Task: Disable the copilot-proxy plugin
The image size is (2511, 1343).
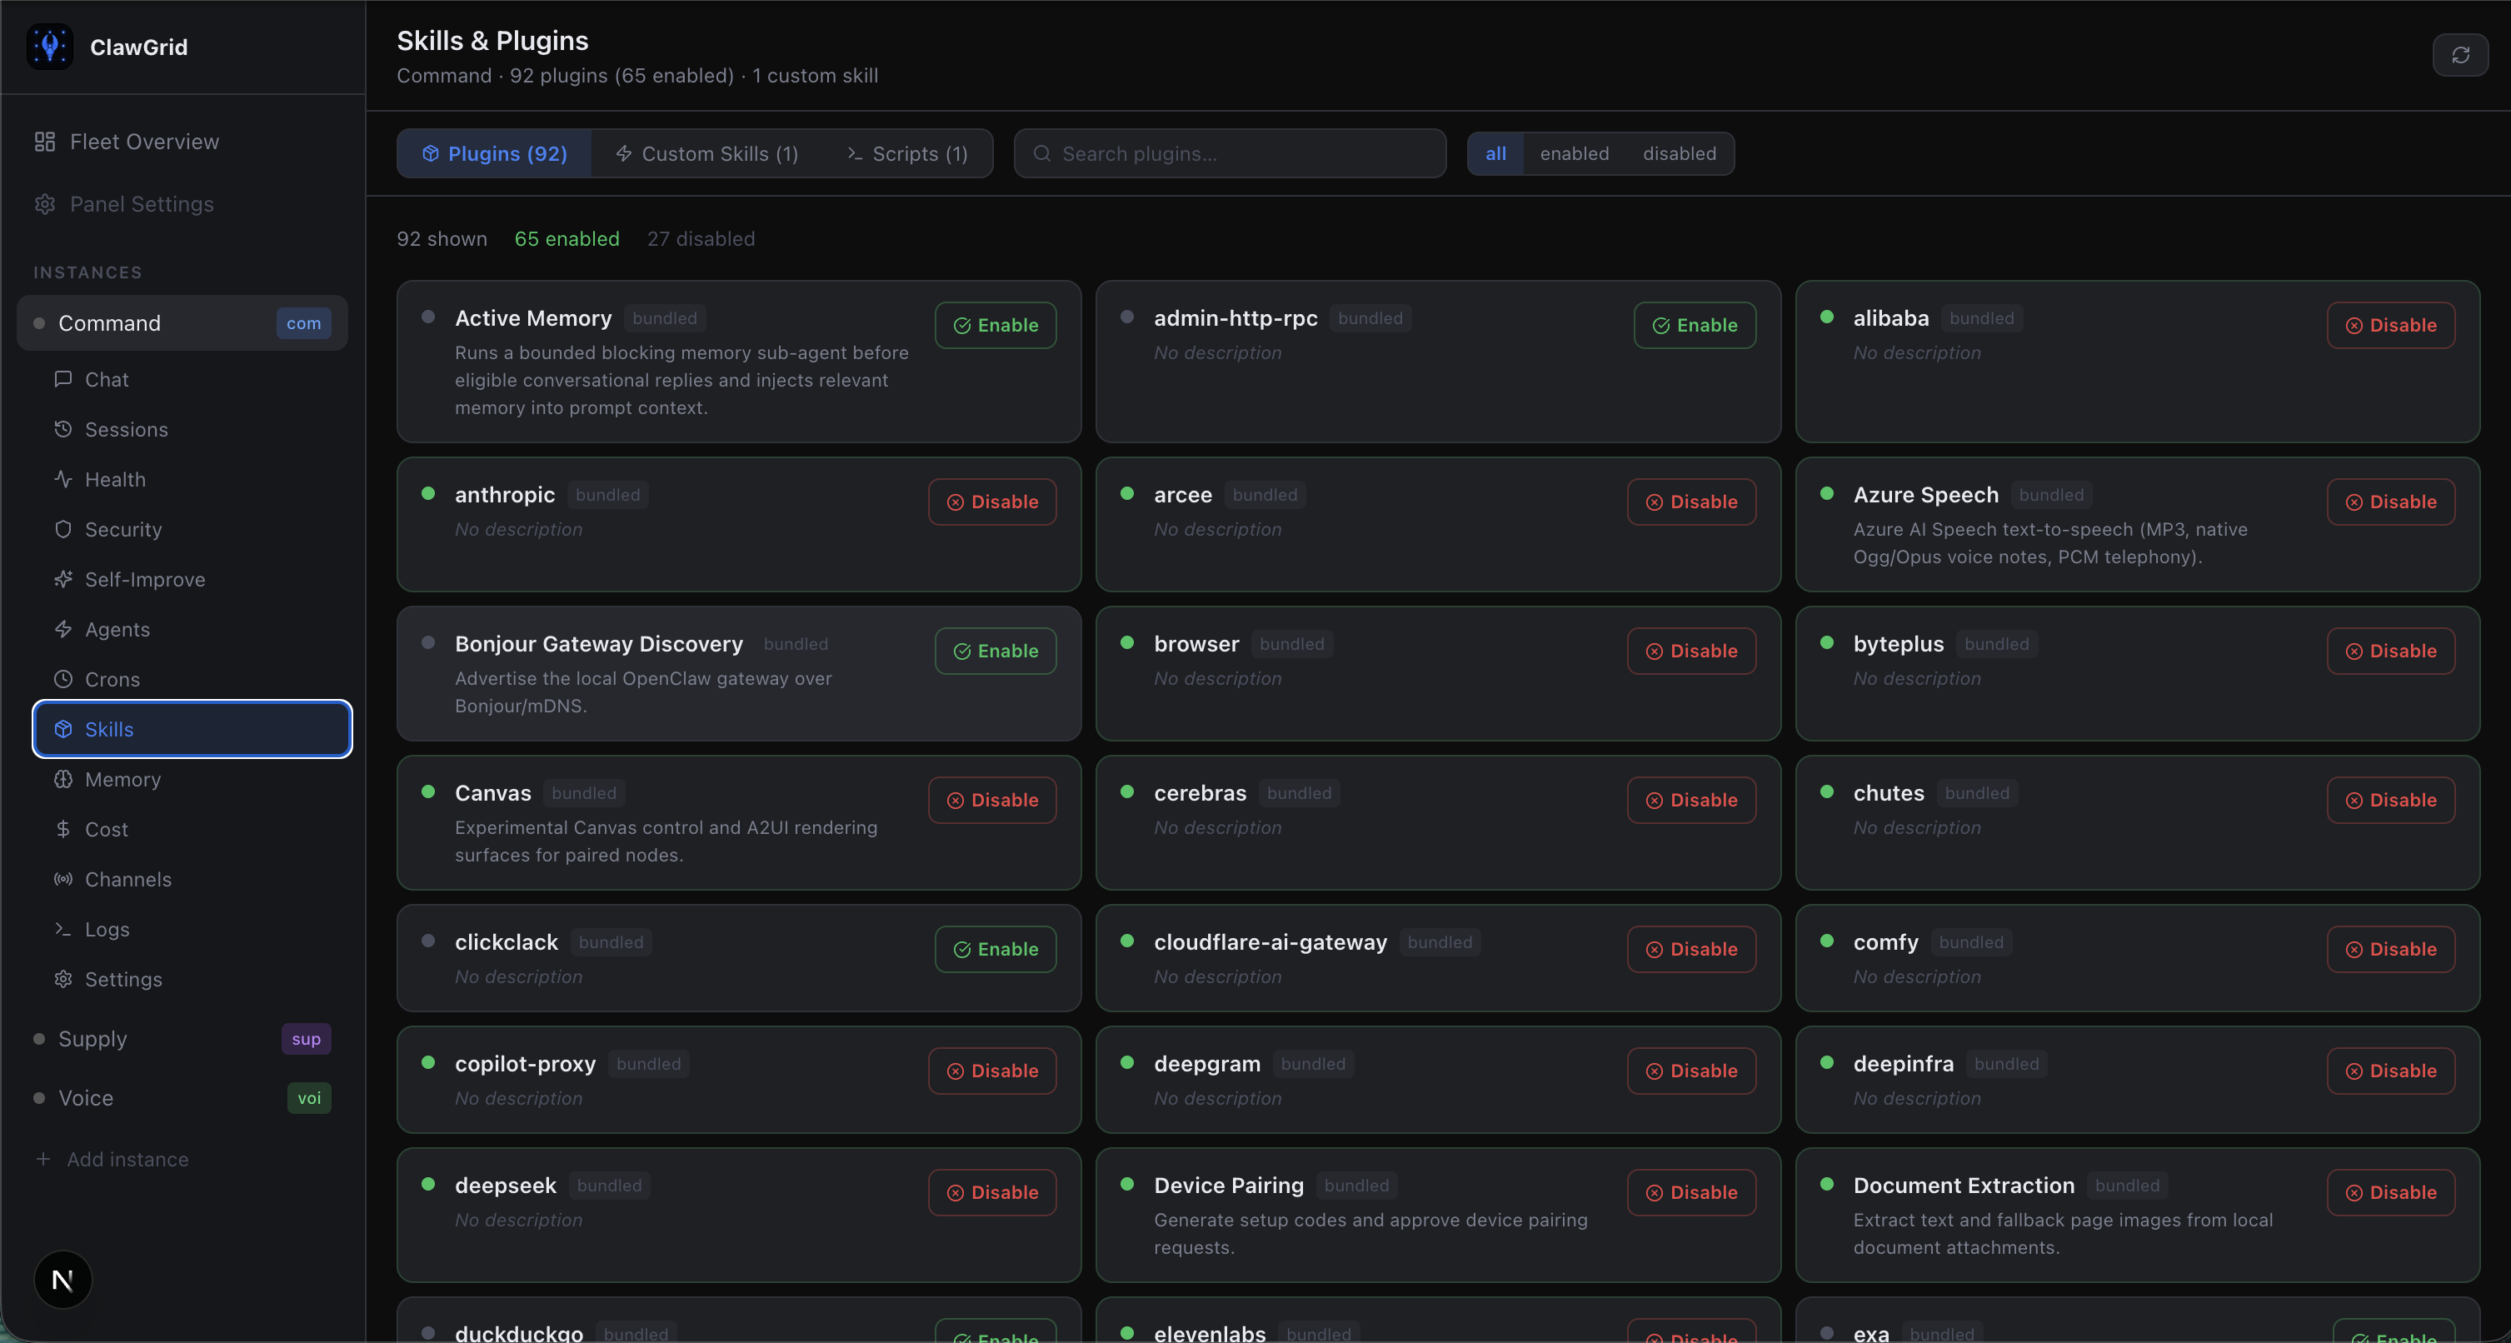Action: coord(992,1071)
